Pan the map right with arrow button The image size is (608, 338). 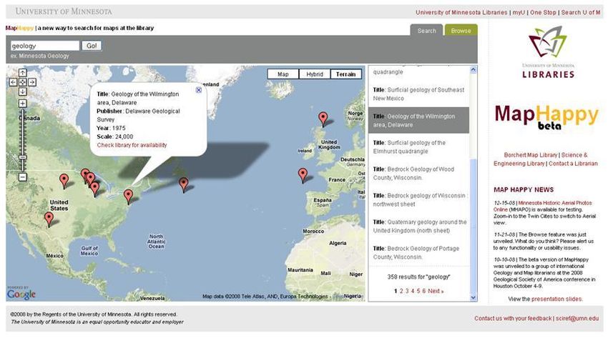(31, 82)
